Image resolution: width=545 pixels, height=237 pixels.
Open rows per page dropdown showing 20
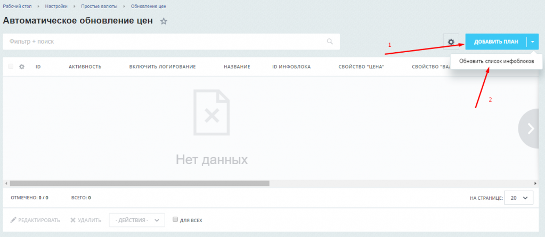point(518,198)
